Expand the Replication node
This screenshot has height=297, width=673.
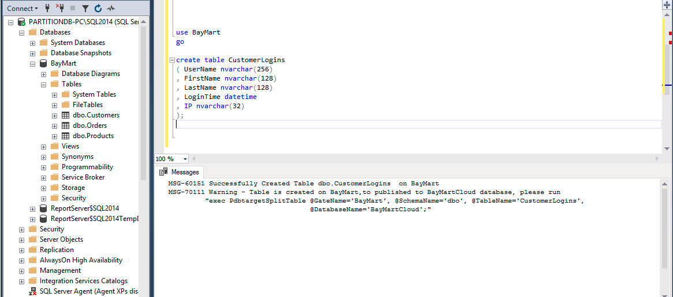[21, 250]
